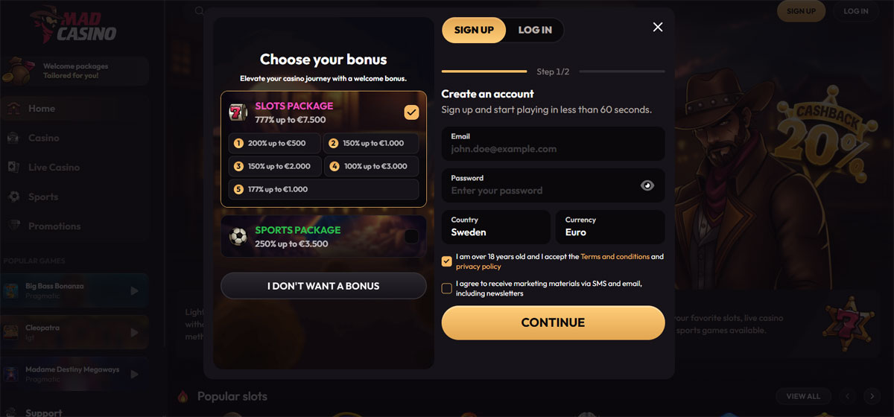
Task: Click the next arrow for Popular slots
Action: pos(871,396)
